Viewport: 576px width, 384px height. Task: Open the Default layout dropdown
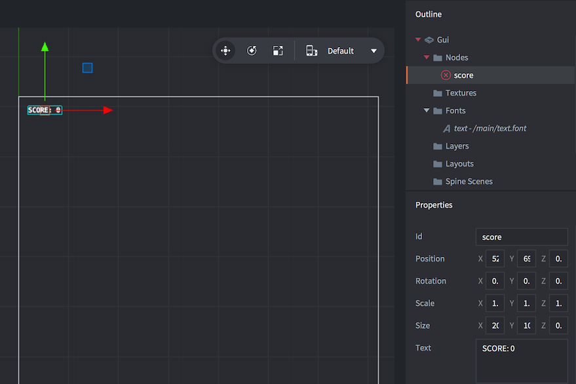click(374, 51)
